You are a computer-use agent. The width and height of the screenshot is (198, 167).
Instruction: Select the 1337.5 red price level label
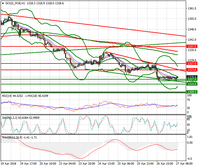click(x=192, y=46)
